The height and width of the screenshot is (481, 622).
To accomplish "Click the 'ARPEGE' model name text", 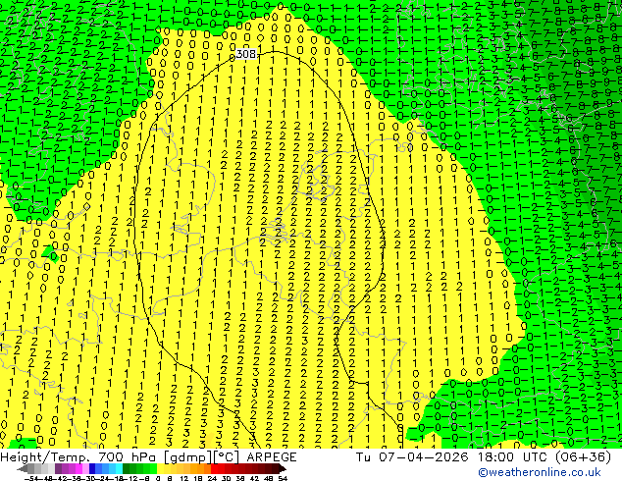I will [272, 457].
